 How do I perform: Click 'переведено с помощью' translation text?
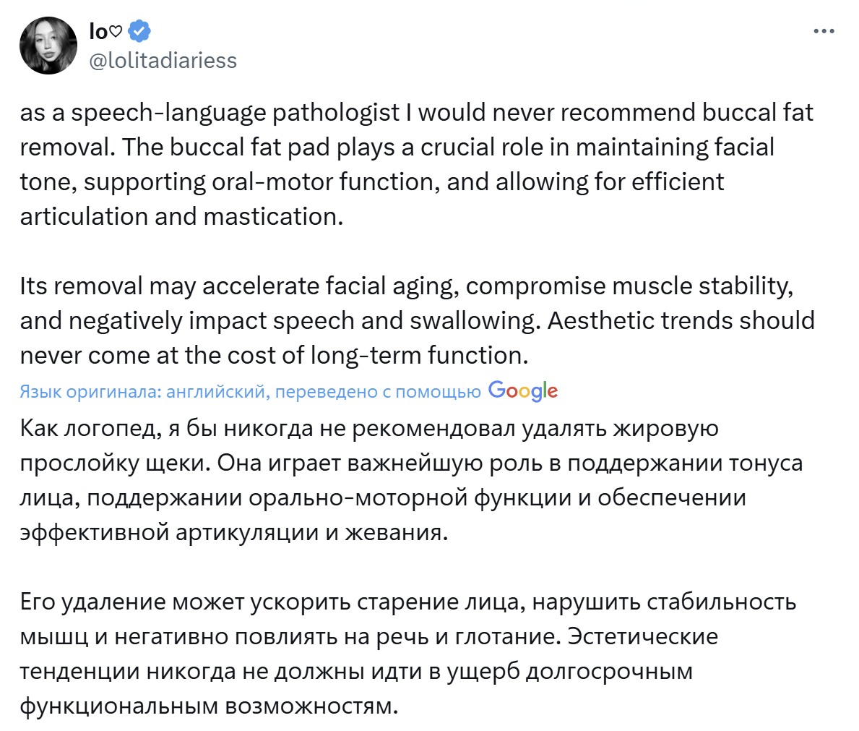[x=378, y=392]
